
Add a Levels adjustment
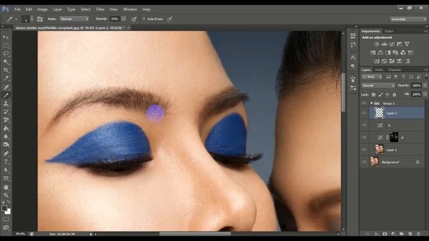click(384, 44)
